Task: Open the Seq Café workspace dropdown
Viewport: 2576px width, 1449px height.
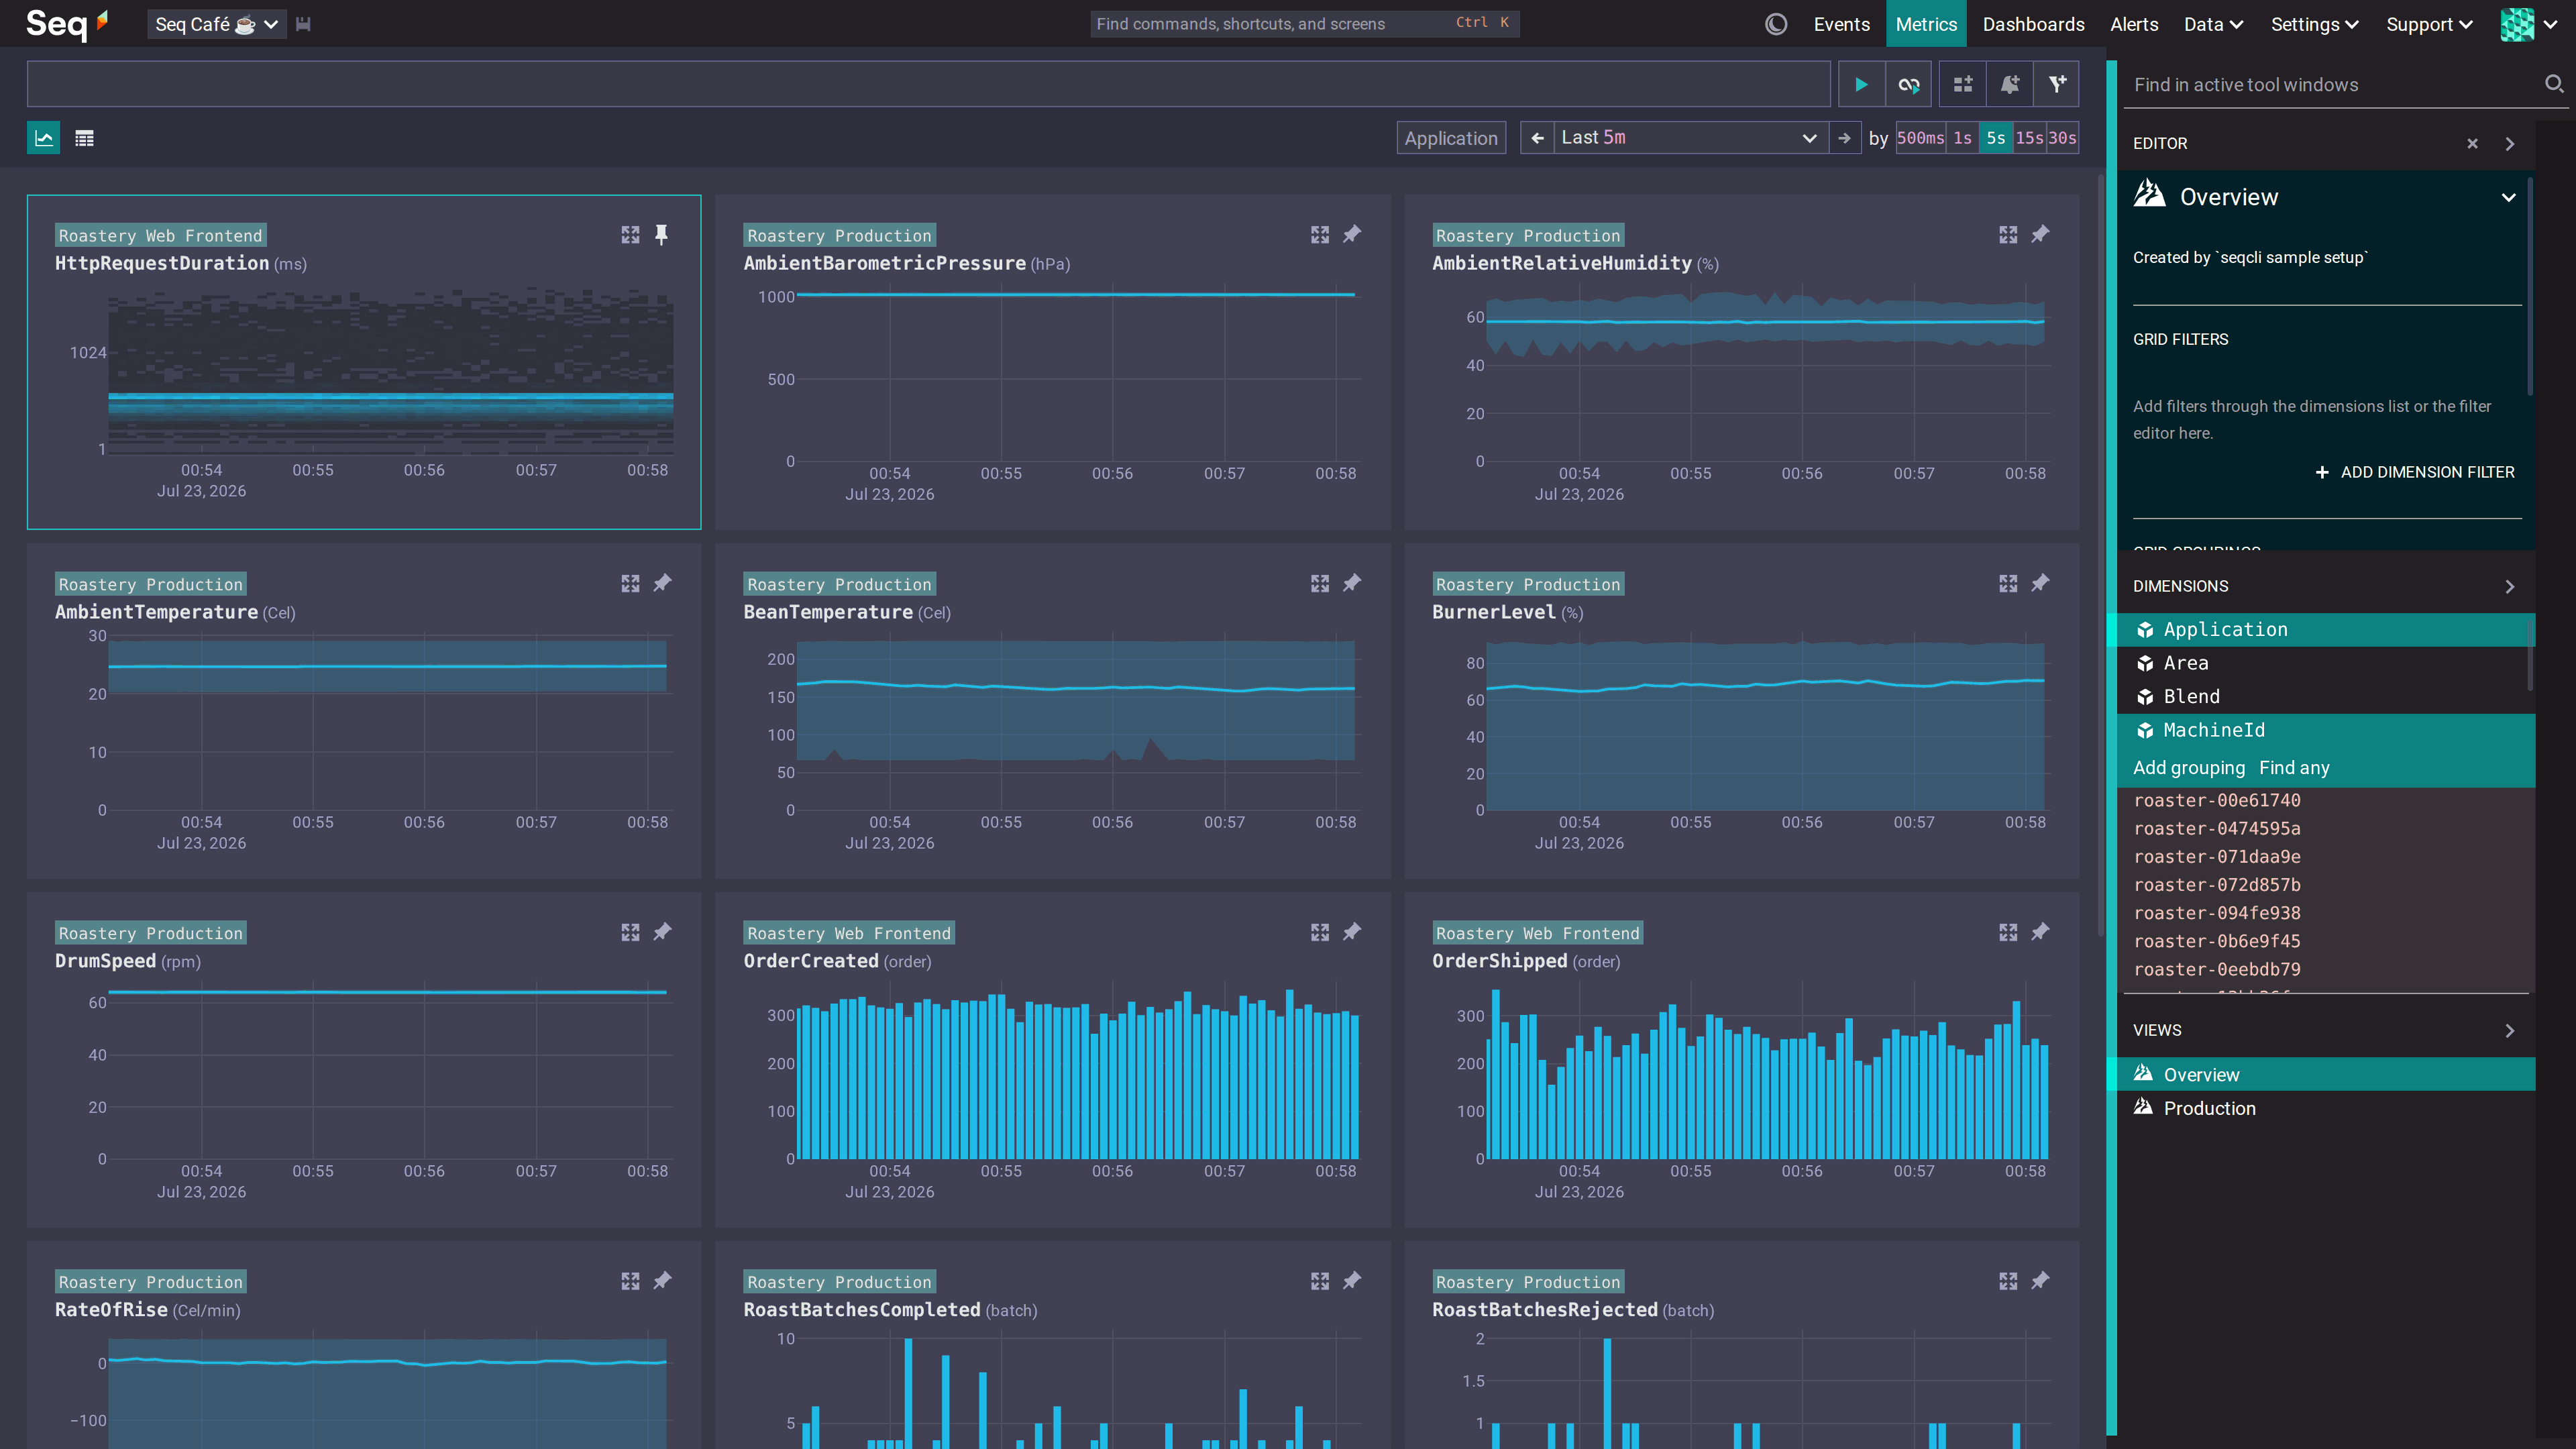Action: [216, 24]
